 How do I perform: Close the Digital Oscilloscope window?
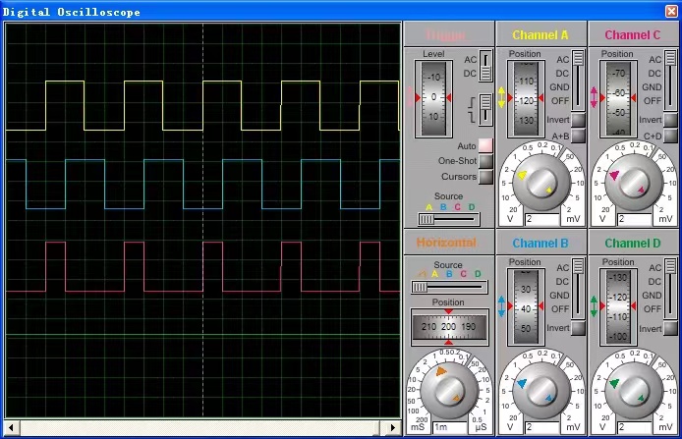pyautogui.click(x=672, y=12)
